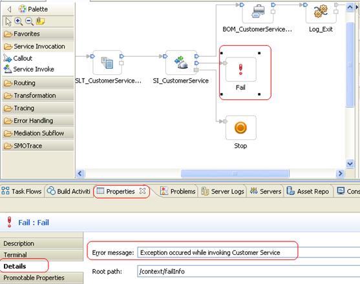Click the canvas vertical scrollbar up arrow
The width and height of the screenshot is (360, 284).
(350, 7)
